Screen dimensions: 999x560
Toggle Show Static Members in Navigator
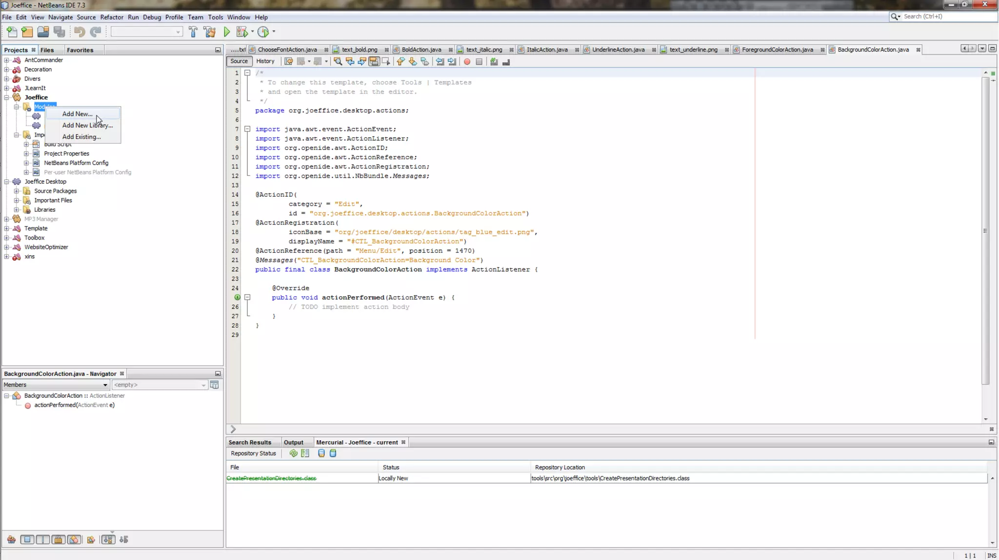(x=43, y=540)
